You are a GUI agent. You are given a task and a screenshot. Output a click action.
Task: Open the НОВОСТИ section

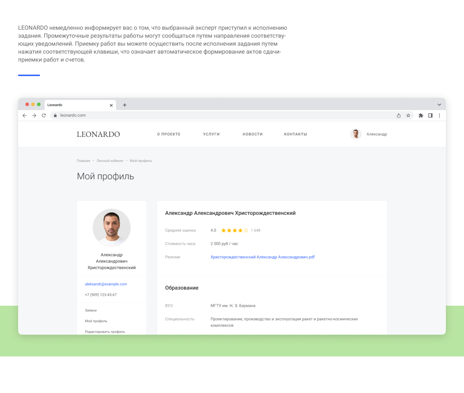pyautogui.click(x=253, y=134)
